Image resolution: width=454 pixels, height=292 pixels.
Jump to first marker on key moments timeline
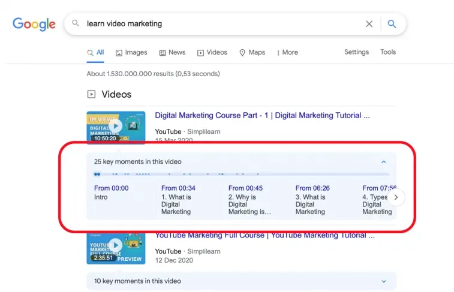[96, 174]
